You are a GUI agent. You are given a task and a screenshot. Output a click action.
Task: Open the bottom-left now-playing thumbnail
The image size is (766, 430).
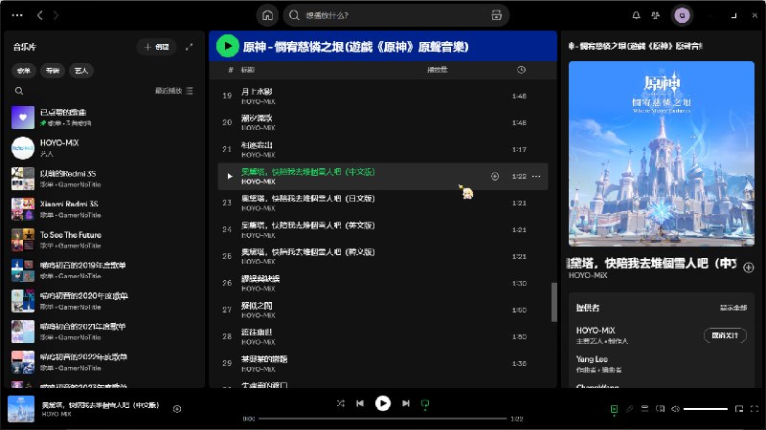pos(21,409)
